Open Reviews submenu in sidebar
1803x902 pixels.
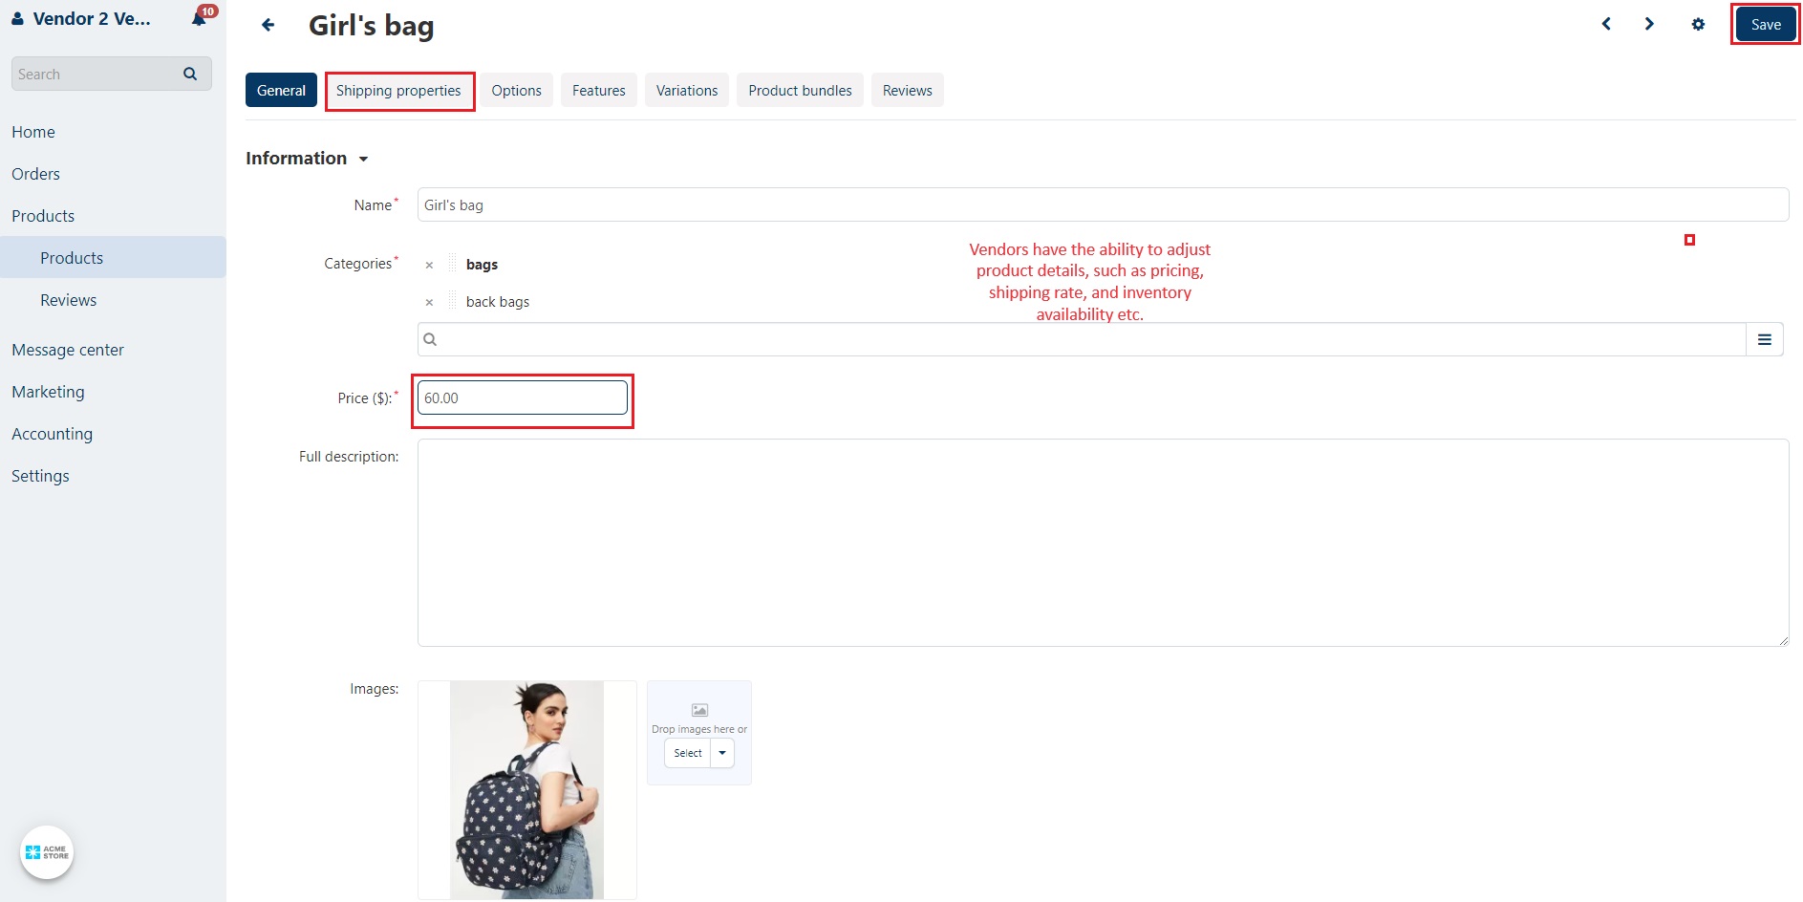pos(69,300)
